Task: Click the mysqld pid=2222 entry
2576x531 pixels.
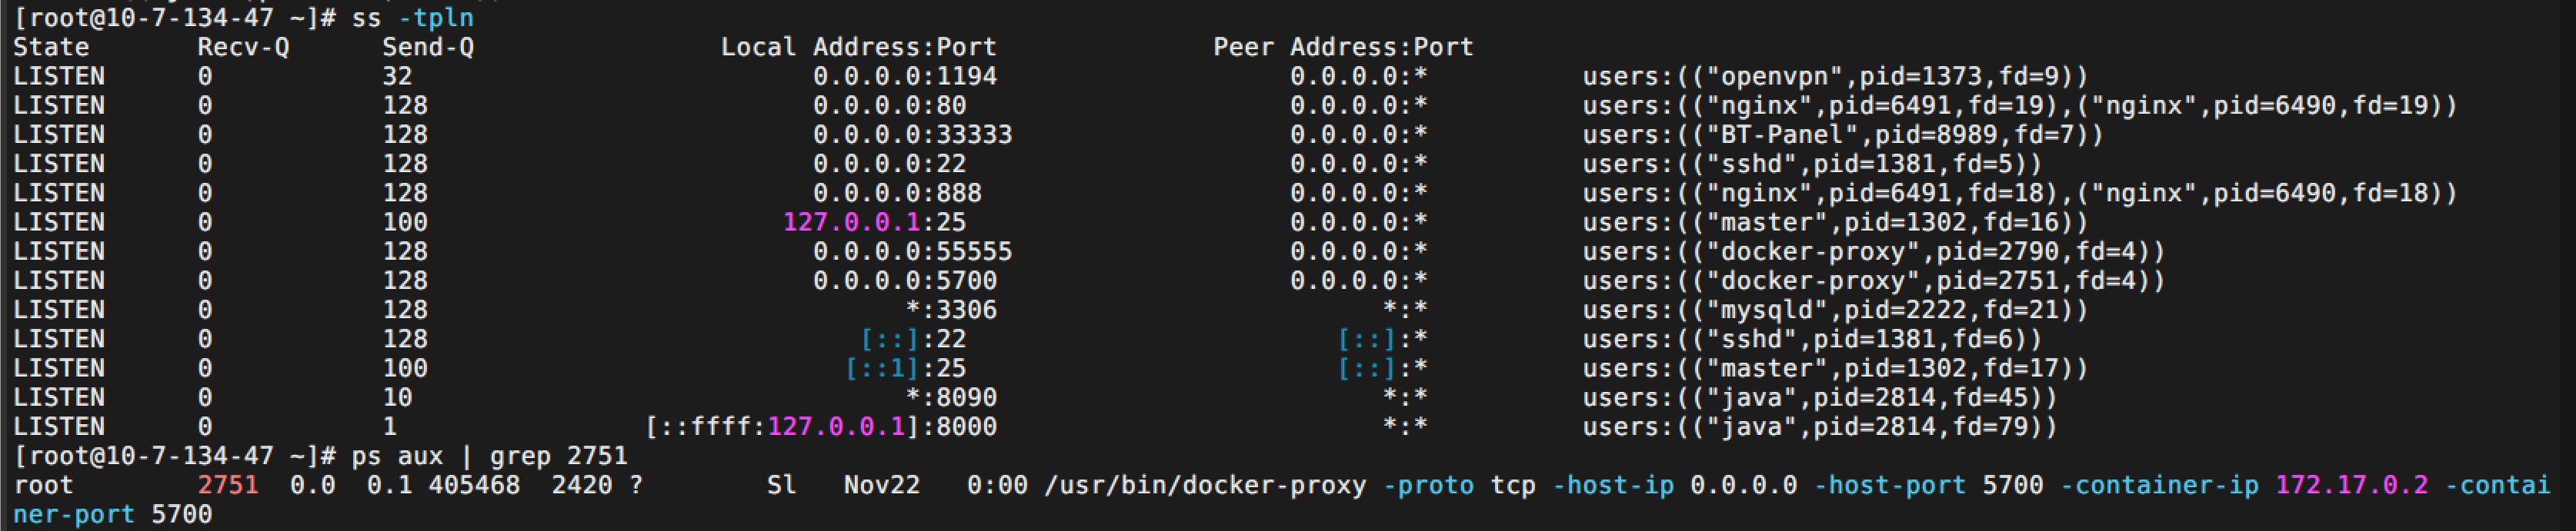Action: pyautogui.click(x=1835, y=310)
